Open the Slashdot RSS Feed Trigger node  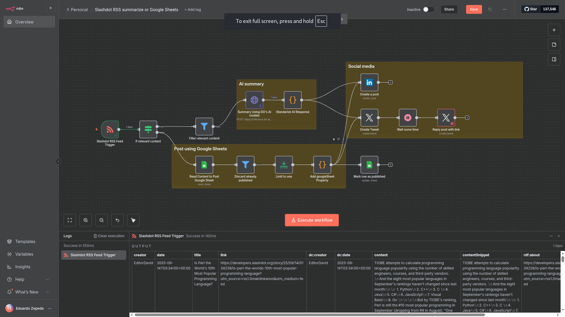(110, 129)
